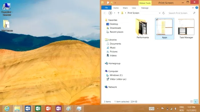Launch OneNote from the taskbar

pos(58,109)
